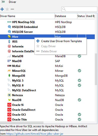Click the minus delete driver toolbar icon
The height and width of the screenshot is (136, 98).
point(12,9)
